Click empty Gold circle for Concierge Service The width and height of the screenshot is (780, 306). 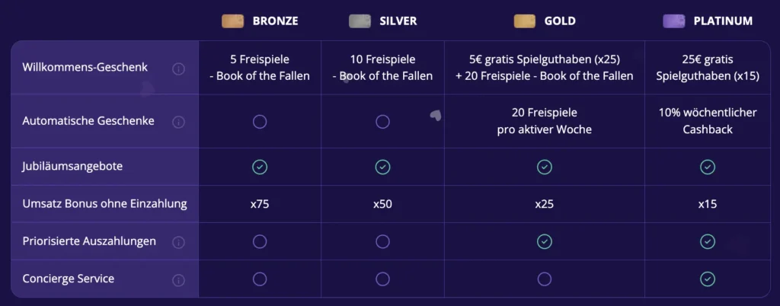pos(544,279)
